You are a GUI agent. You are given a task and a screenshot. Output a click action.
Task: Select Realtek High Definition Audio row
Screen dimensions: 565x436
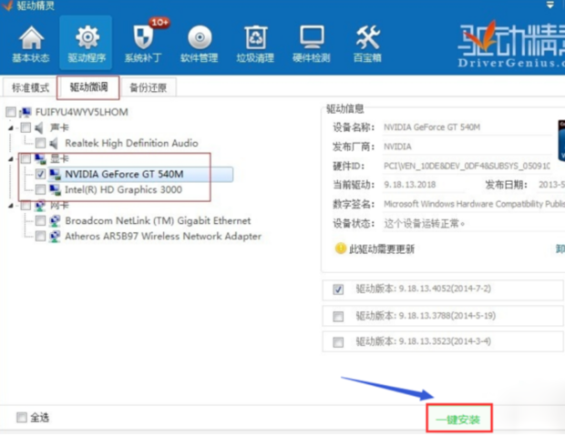pos(131,144)
